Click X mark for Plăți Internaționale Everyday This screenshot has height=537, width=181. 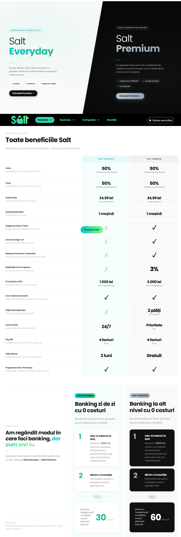pyautogui.click(x=106, y=312)
